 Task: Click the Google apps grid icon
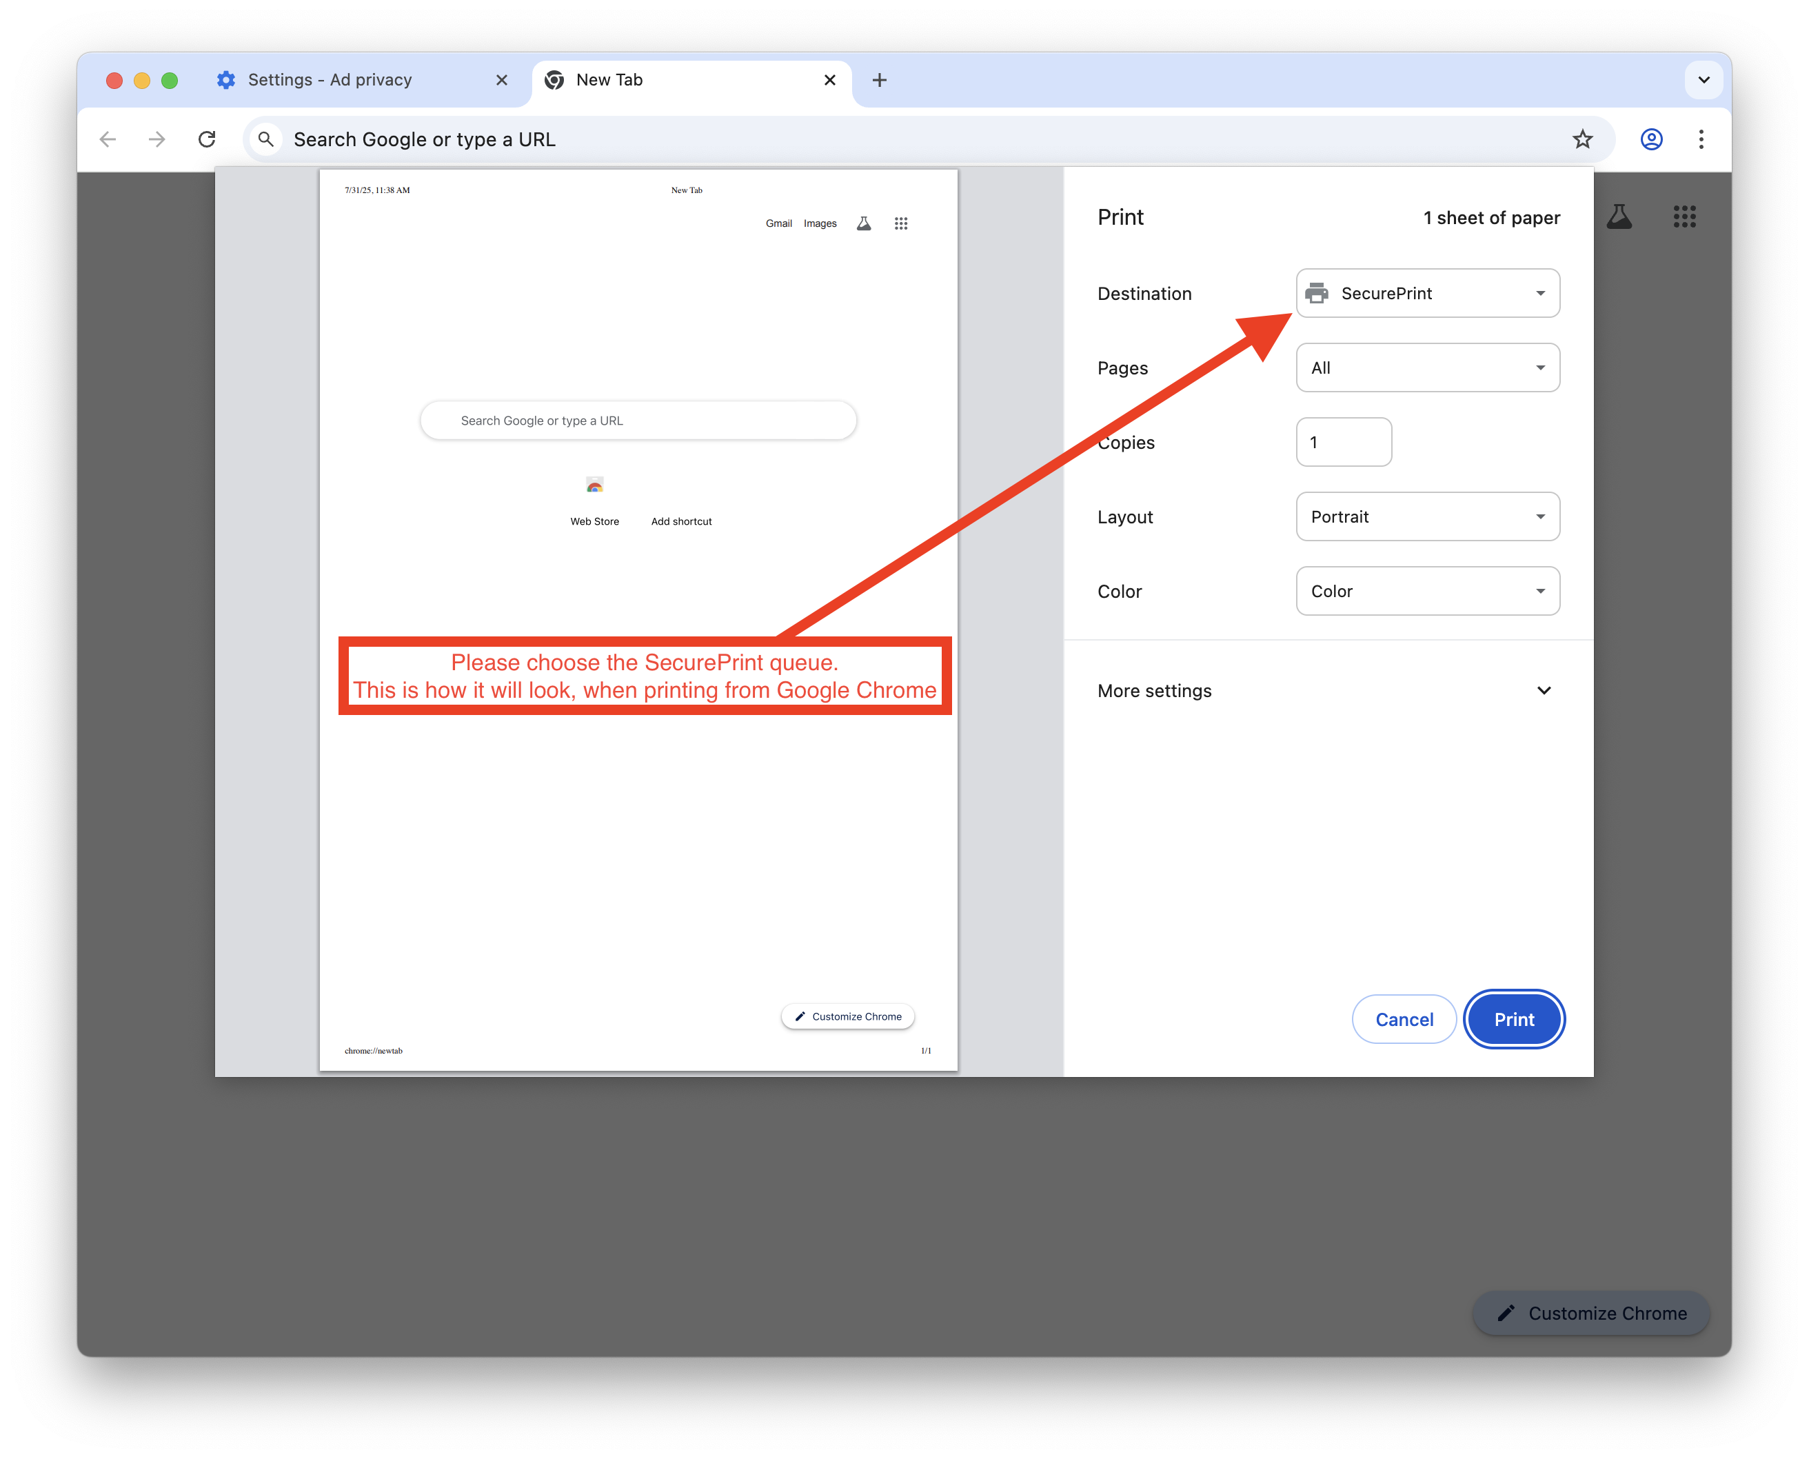click(x=1684, y=217)
